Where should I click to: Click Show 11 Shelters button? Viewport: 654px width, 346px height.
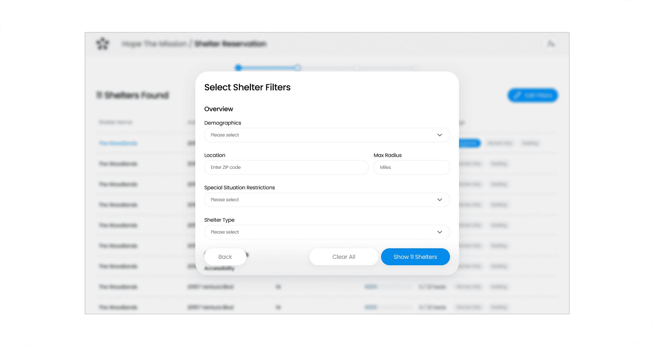pos(415,257)
